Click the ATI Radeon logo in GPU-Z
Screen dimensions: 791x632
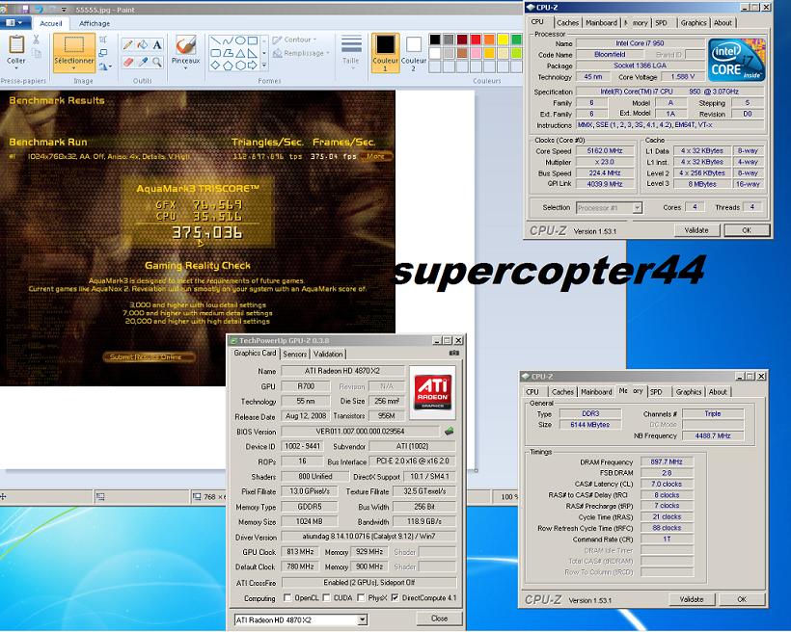[433, 393]
